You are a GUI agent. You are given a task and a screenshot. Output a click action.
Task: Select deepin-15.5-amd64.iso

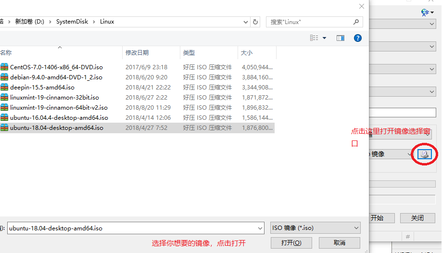coord(42,88)
